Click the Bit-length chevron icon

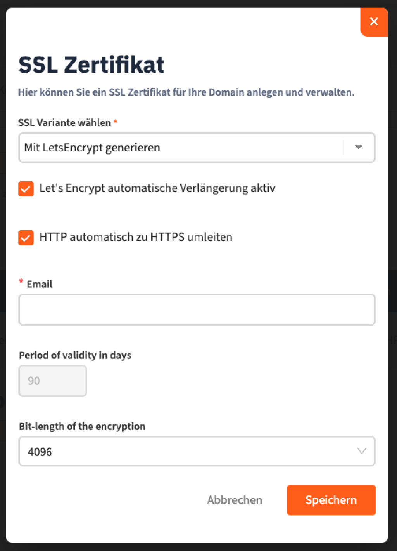[361, 451]
